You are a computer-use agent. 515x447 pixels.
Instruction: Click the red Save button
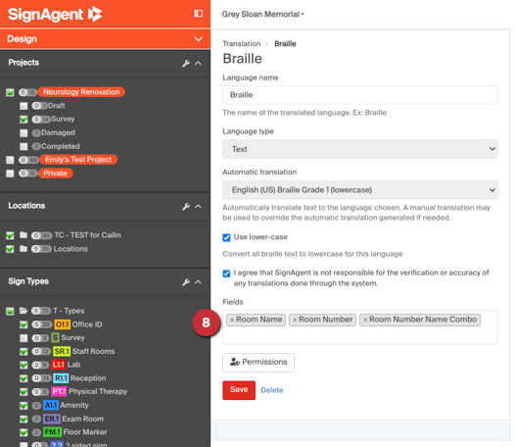point(239,390)
